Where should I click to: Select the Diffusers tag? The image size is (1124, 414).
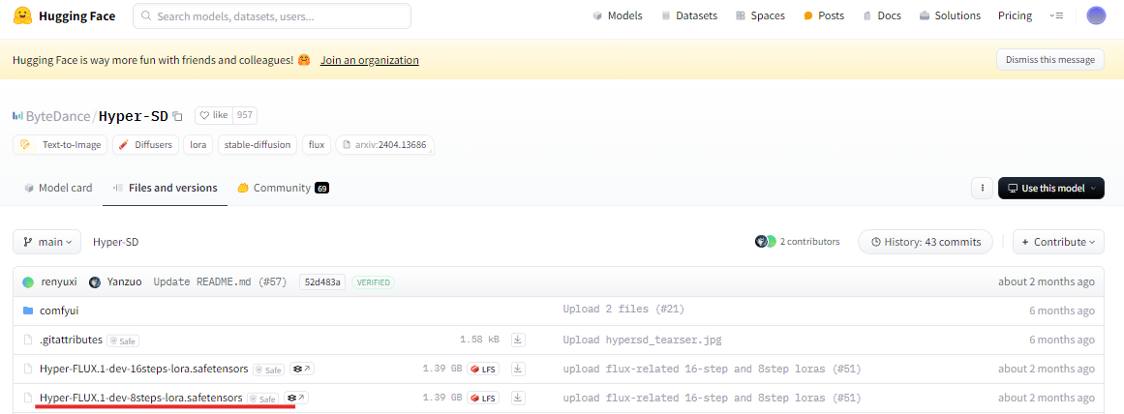pos(145,145)
